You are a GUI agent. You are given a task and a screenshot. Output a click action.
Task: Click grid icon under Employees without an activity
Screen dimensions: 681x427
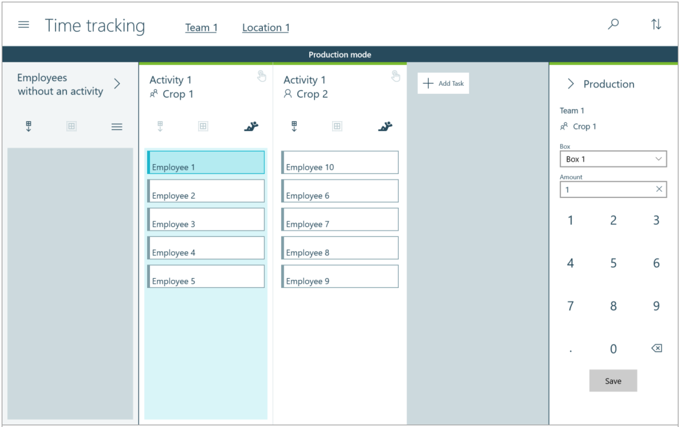pos(71,126)
